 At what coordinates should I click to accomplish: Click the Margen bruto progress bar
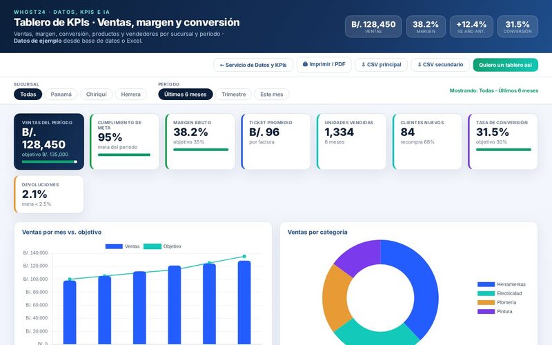(201, 150)
